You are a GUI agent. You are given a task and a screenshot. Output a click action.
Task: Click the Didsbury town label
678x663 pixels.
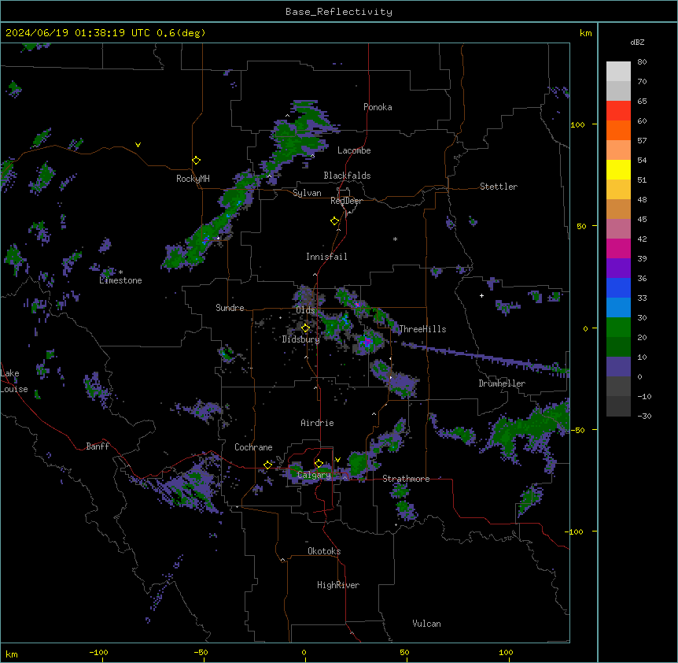(x=301, y=339)
